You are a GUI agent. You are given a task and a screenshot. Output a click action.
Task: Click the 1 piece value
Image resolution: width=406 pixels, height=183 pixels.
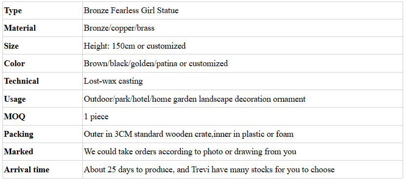point(96,117)
